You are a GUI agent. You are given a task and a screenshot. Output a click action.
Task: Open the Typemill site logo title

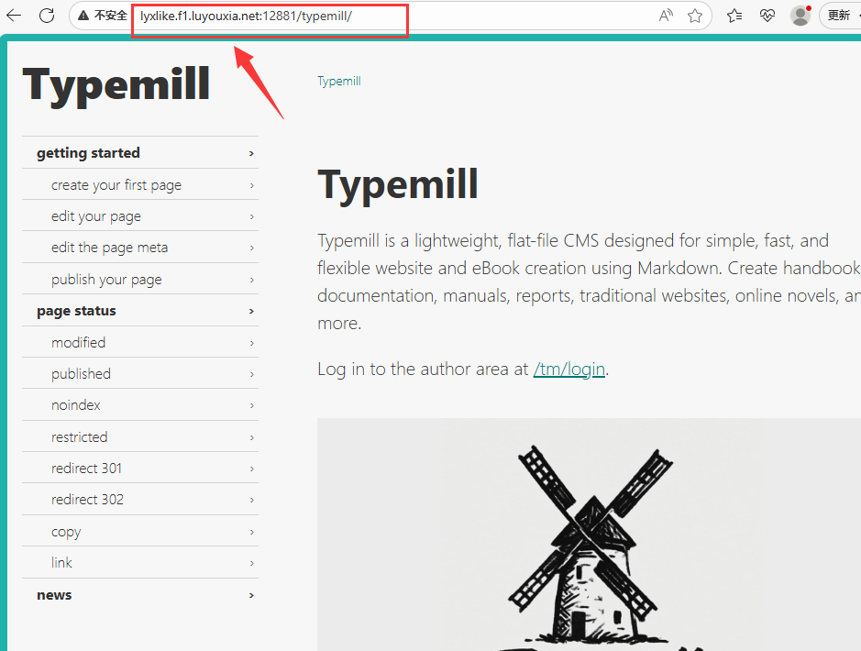tap(116, 84)
